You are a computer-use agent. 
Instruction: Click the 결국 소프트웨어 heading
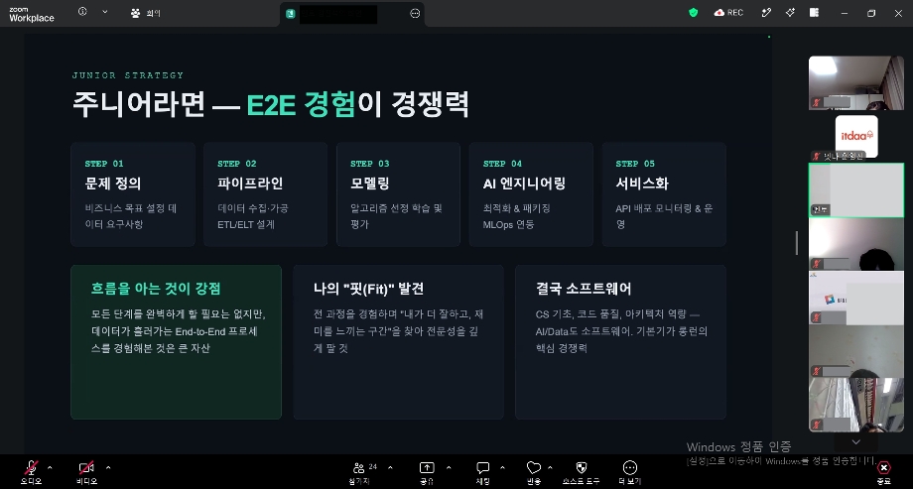click(584, 289)
